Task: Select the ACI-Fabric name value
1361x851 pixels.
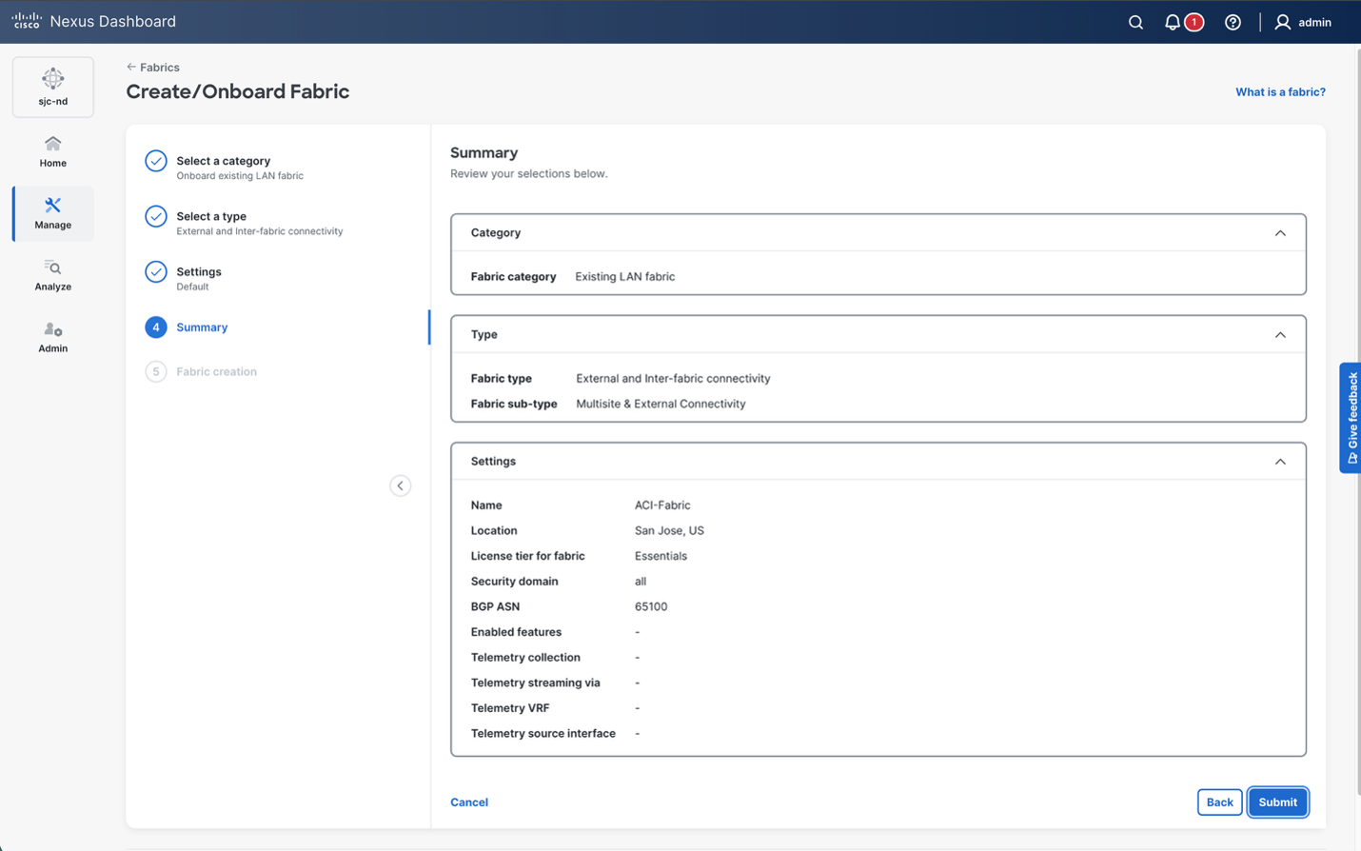Action: tap(662, 505)
